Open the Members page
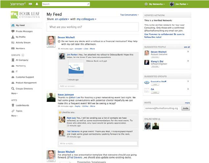 (20, 48)
